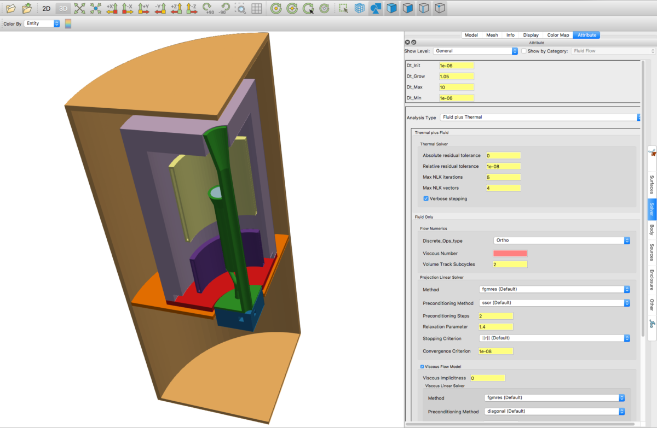Toggle the grid display icon
The image size is (657, 428).
click(256, 8)
